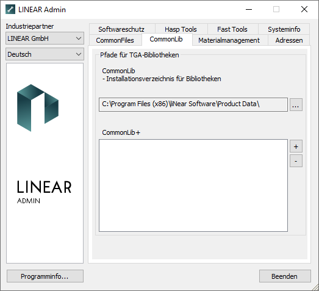
Task: Click the CommonLib installation path field
Action: [193, 104]
